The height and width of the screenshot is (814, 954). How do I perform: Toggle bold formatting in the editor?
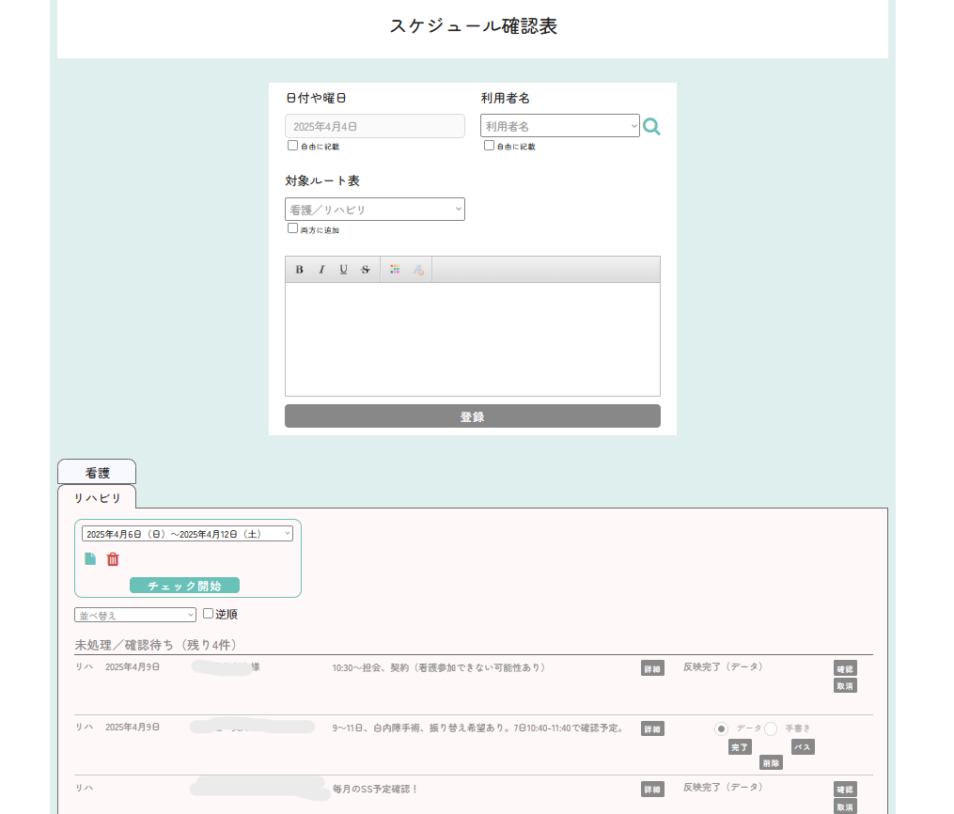pyautogui.click(x=299, y=270)
